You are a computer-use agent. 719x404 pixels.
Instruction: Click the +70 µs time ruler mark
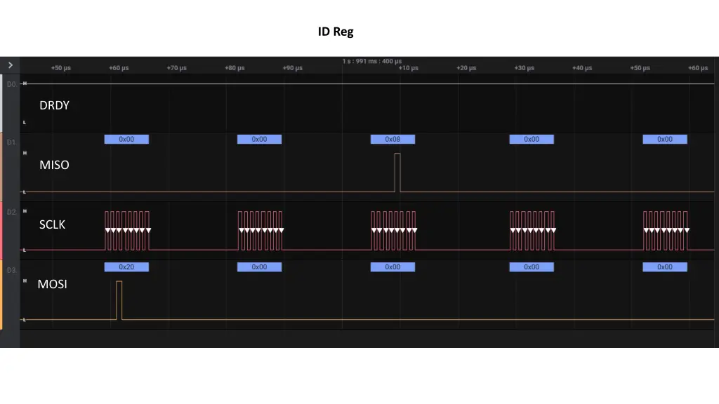pos(176,68)
